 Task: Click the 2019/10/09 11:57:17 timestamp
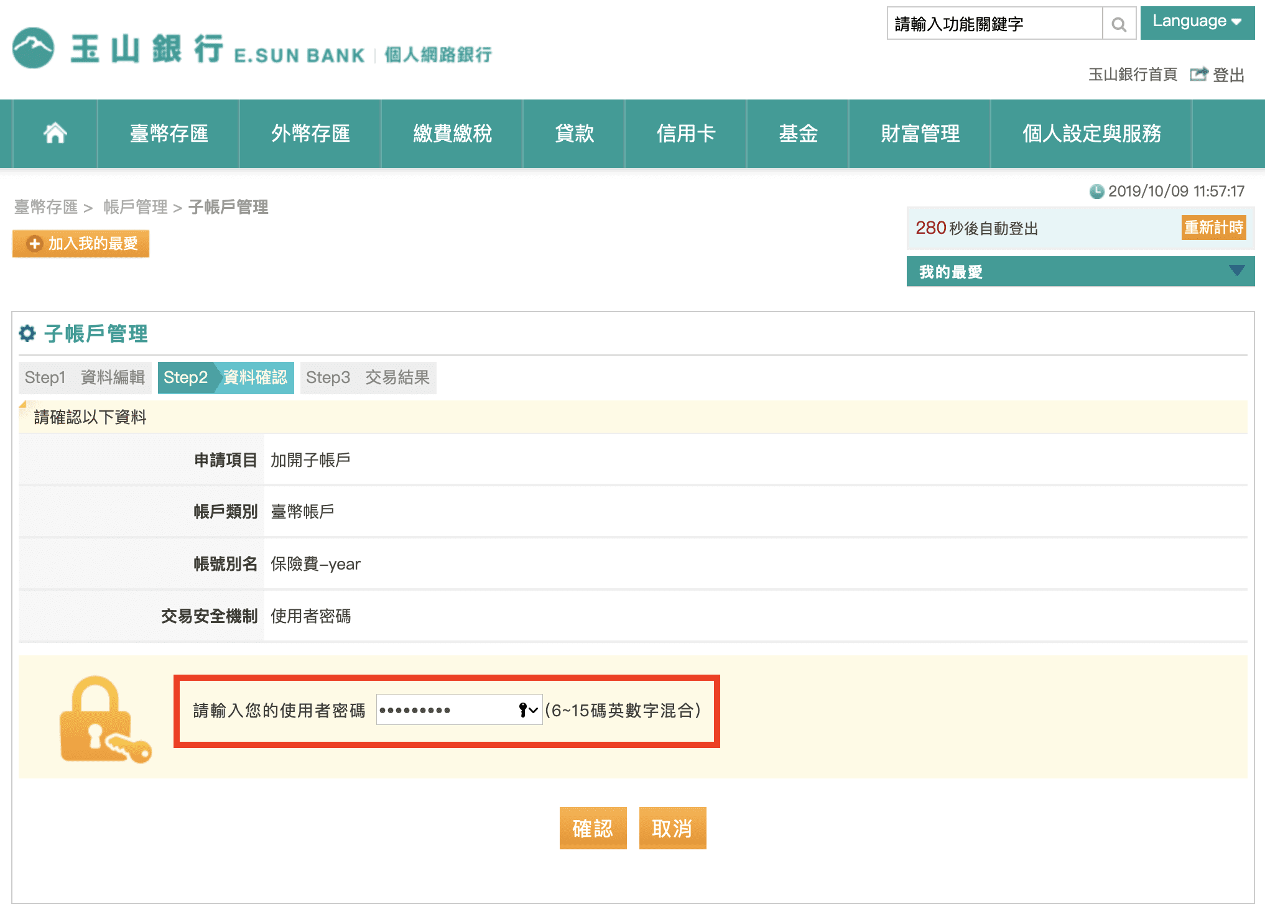[x=1176, y=191]
